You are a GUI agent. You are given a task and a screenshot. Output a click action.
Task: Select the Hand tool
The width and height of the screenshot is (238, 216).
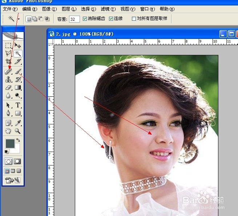(8, 131)
